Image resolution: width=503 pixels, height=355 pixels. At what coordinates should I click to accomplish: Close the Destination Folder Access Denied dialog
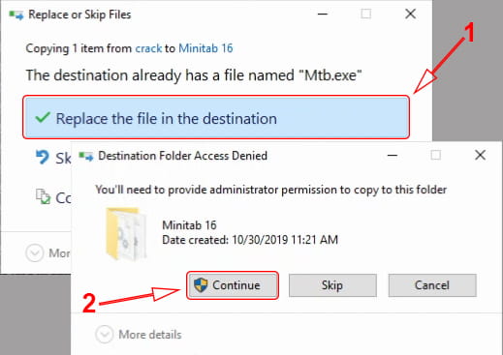pyautogui.click(x=481, y=155)
